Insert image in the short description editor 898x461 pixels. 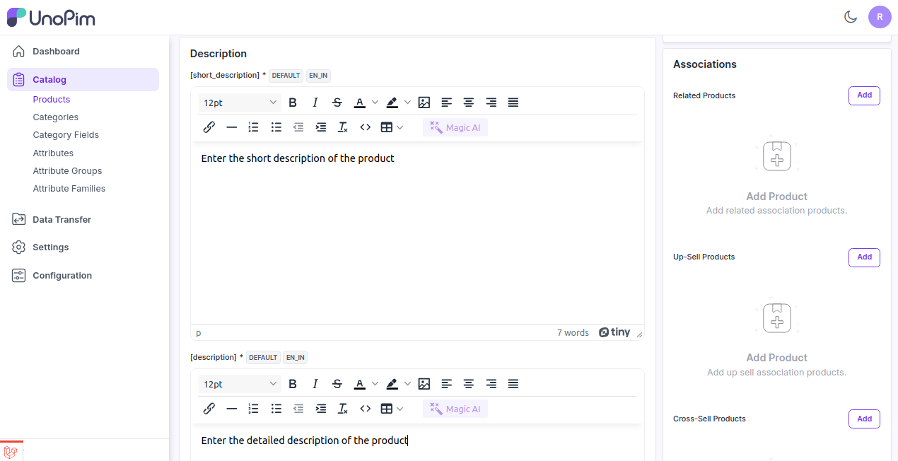pos(424,103)
